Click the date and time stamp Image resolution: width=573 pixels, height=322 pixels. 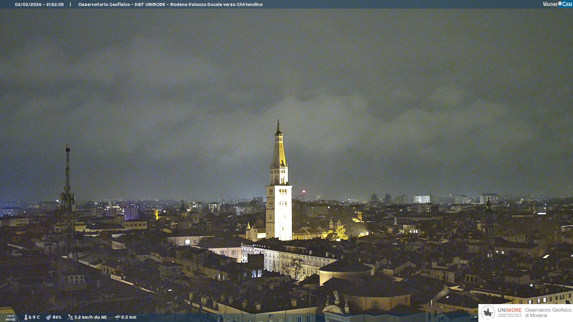(x=39, y=4)
